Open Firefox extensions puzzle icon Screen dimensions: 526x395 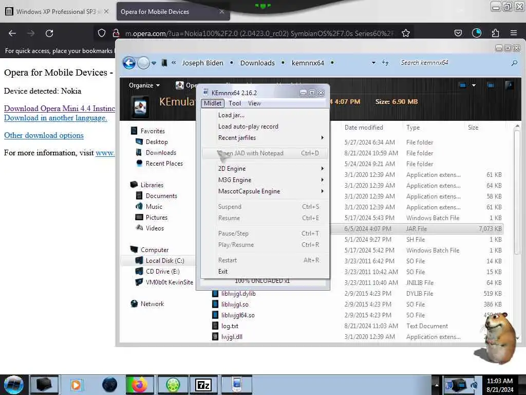coord(495,33)
